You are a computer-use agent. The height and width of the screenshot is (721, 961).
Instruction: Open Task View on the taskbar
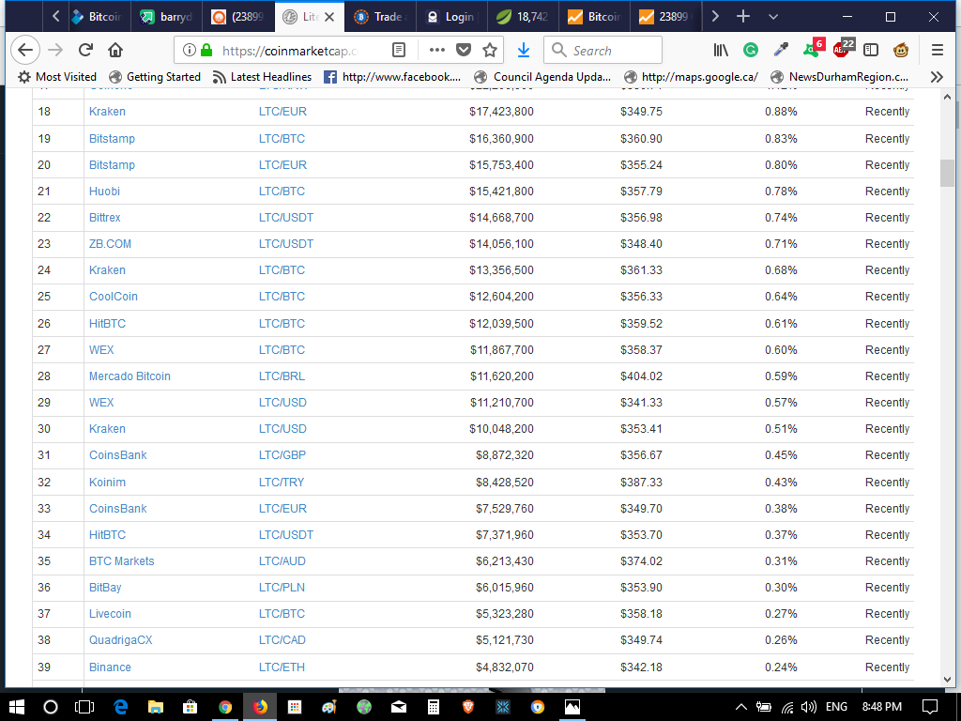click(84, 707)
